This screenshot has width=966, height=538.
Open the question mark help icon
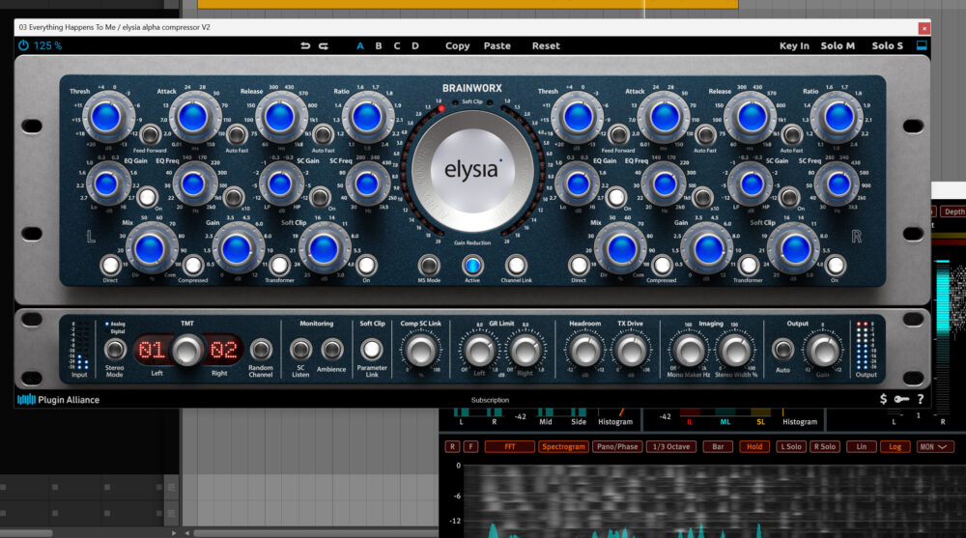tap(921, 399)
